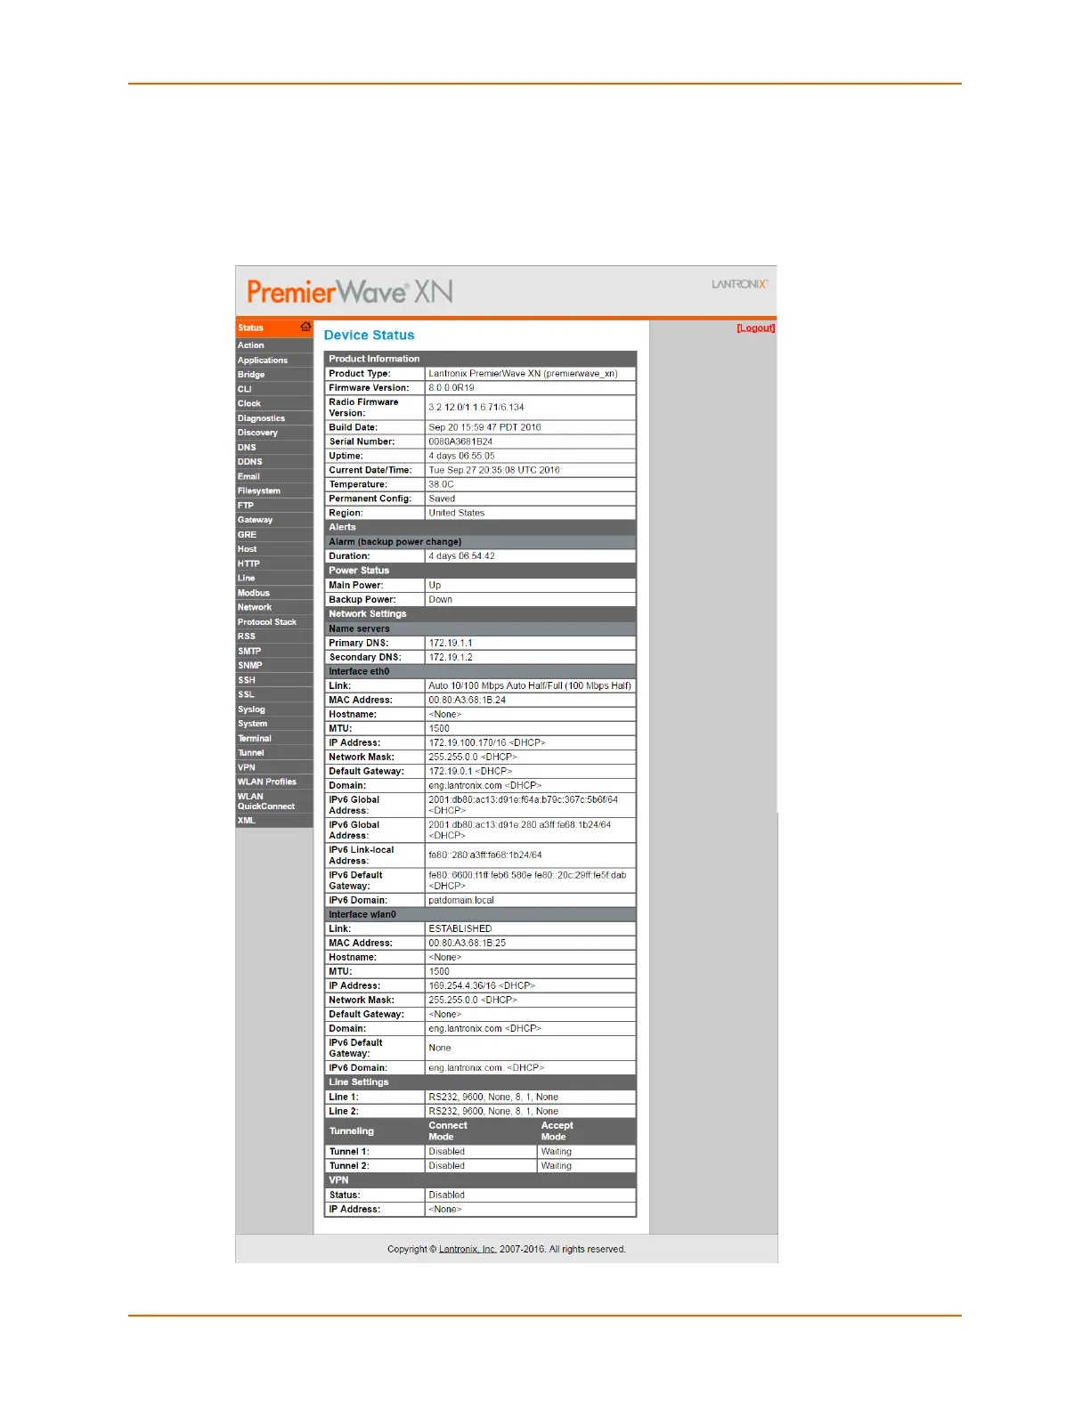Open WLAN Profiles page
This screenshot has width=1090, height=1410.
pyautogui.click(x=274, y=782)
